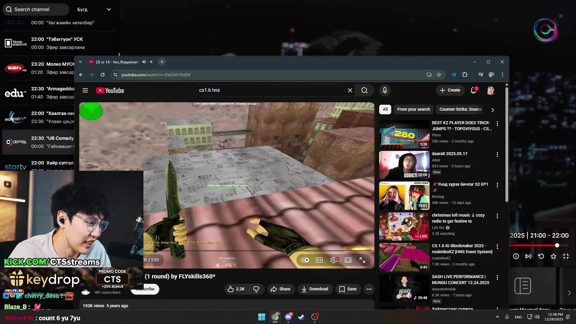The height and width of the screenshot is (324, 576).
Task: Save the video to a playlist
Action: pos(347,289)
